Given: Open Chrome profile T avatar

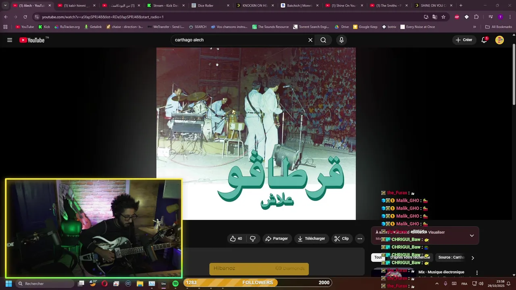Looking at the screenshot, I should [x=500, y=17].
